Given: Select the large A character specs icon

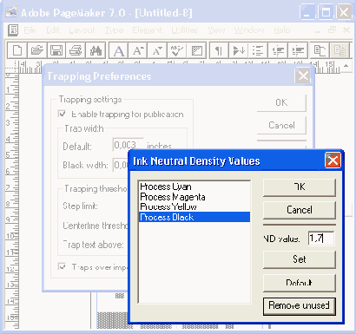Looking at the screenshot, I should tap(119, 50).
